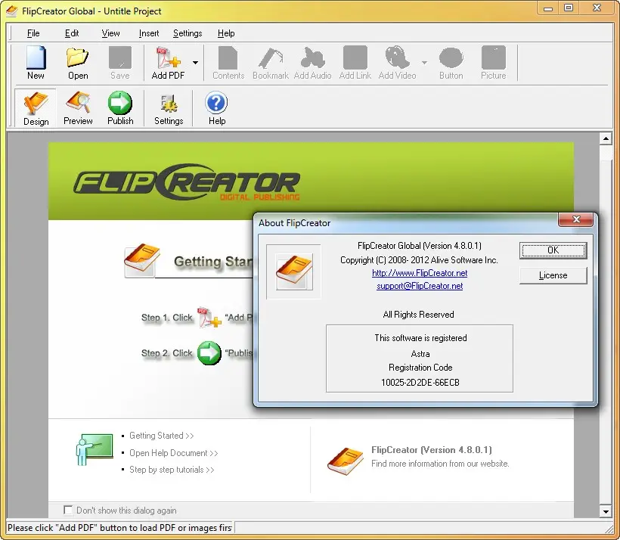Expand the Add PDF dropdown arrow

pyautogui.click(x=195, y=63)
